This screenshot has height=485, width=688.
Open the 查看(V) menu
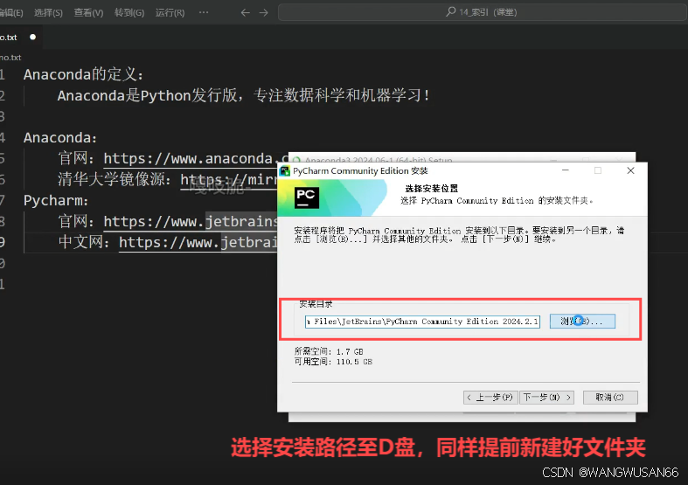(x=88, y=13)
